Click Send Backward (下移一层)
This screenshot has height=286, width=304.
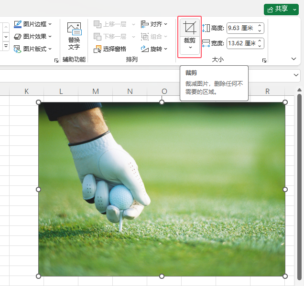(110, 37)
